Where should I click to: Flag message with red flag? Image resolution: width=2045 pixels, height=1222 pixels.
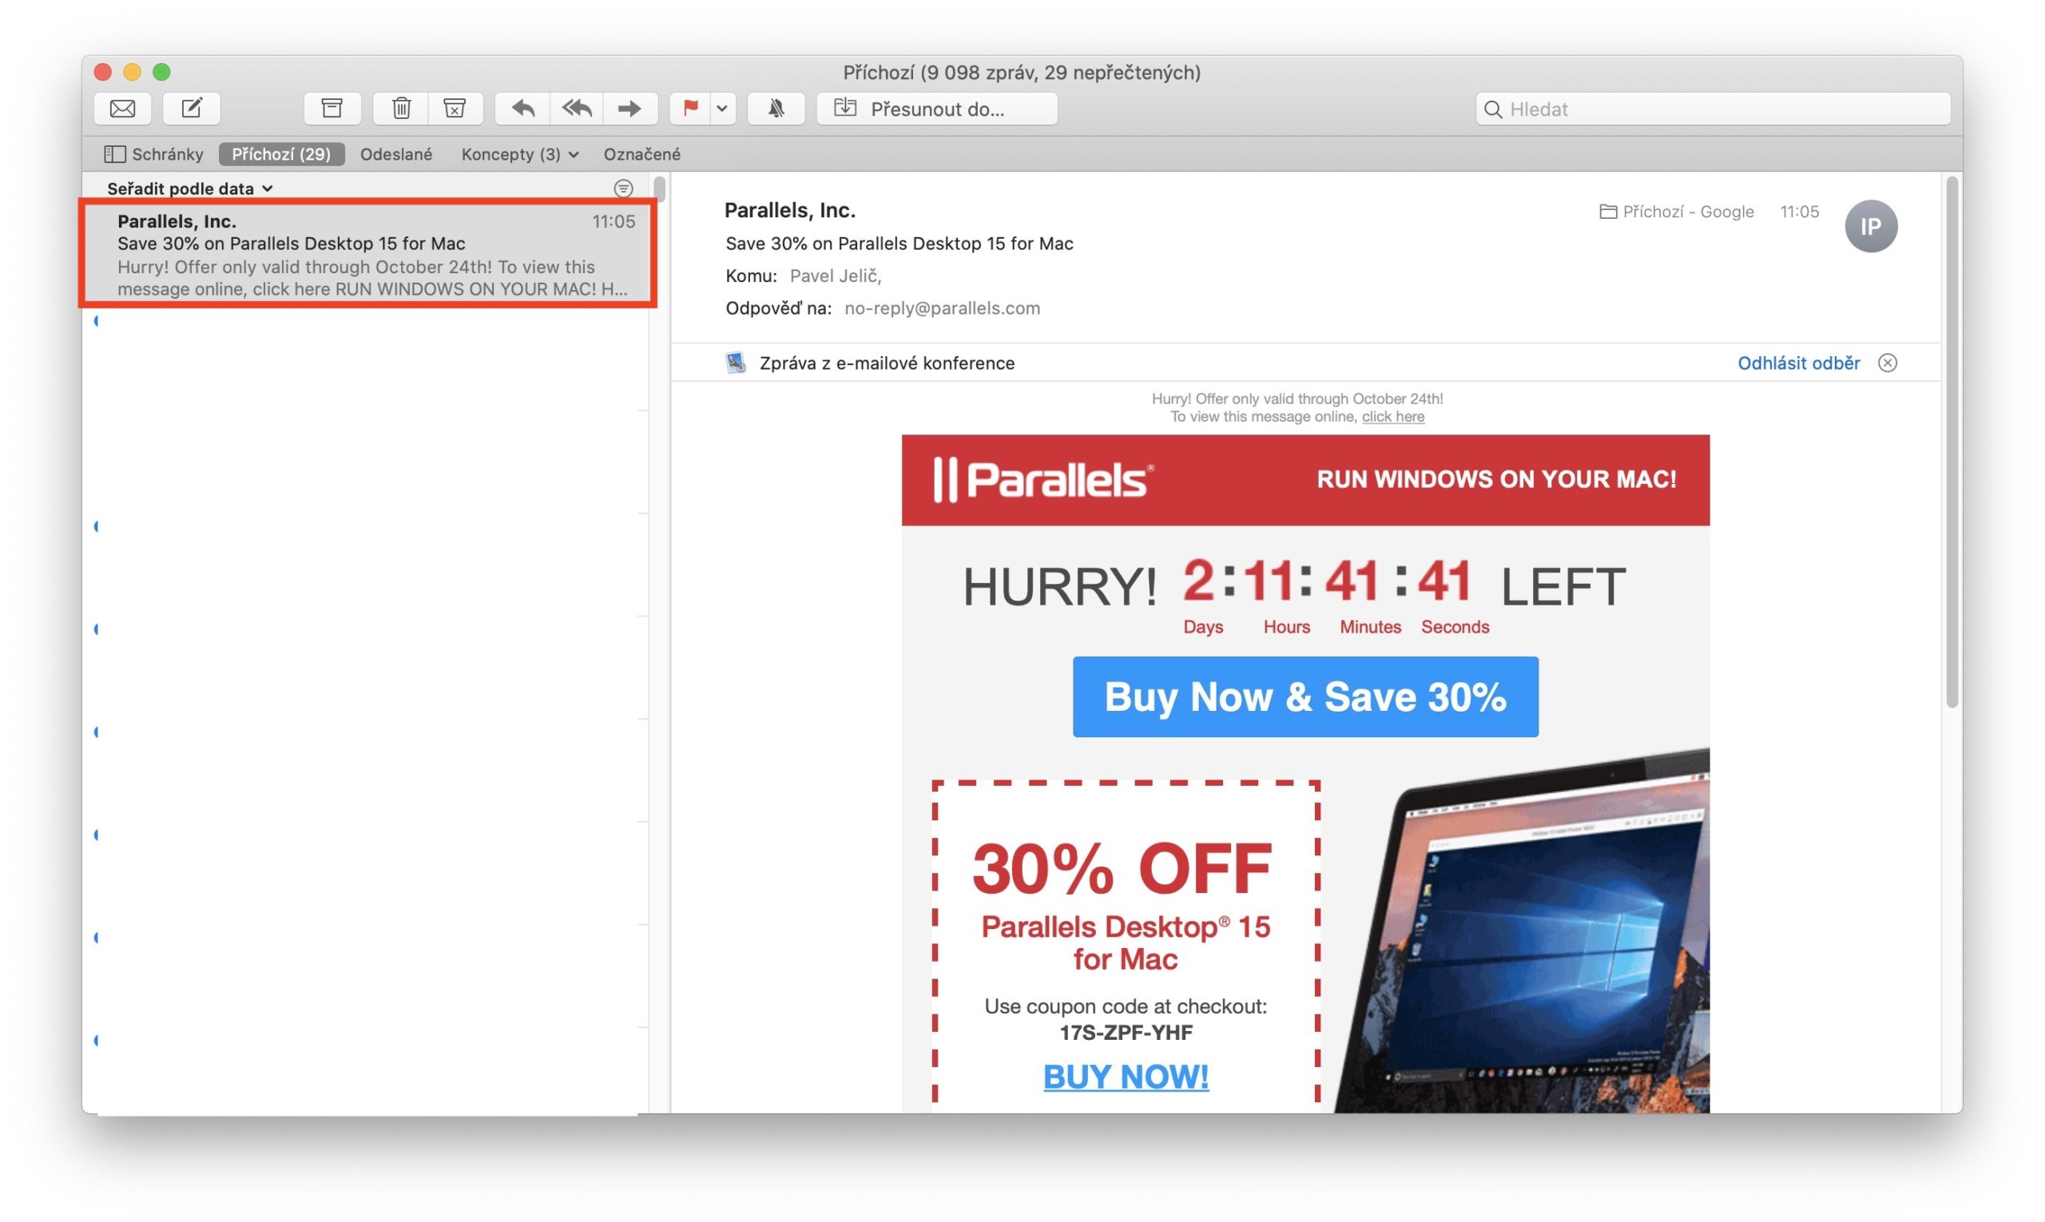[690, 108]
